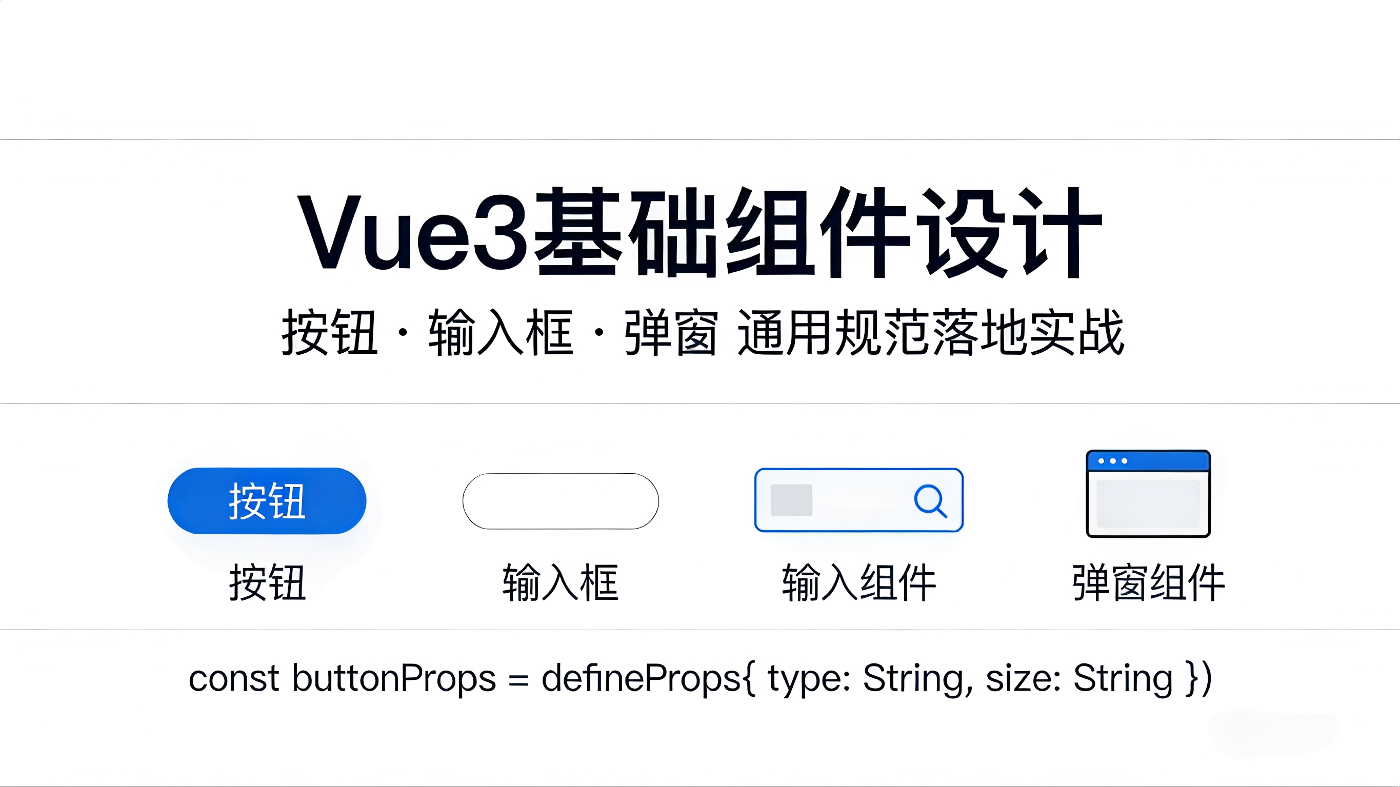Select the 弹窗组件 caption
The height and width of the screenshot is (787, 1400).
[x=1148, y=582]
